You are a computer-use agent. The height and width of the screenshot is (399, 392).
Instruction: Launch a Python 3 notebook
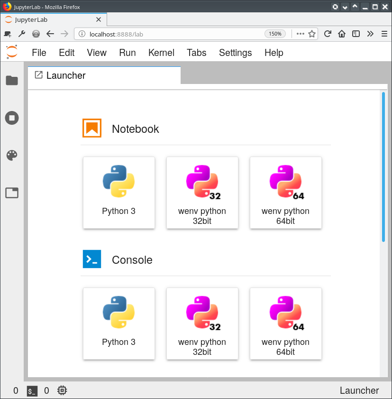(x=119, y=193)
